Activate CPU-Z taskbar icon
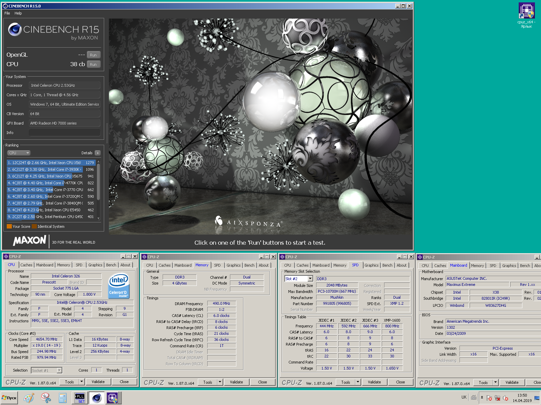The image size is (541, 405). [x=113, y=398]
